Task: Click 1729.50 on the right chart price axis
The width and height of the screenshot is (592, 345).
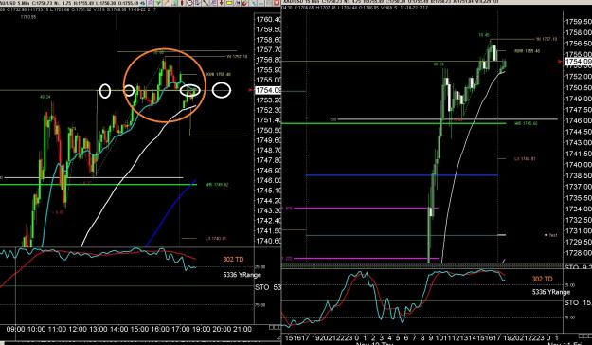Action: 578,242
